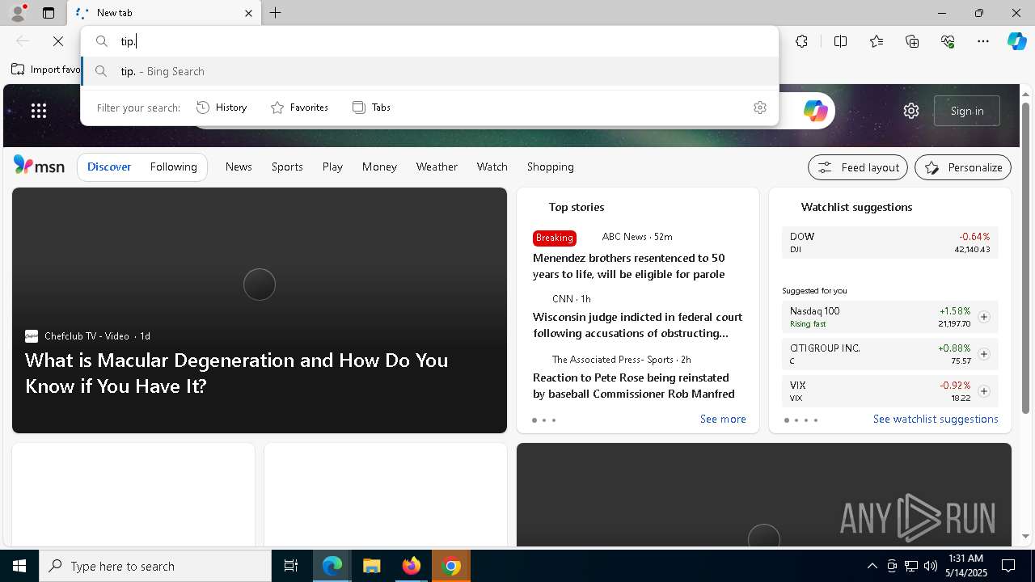Open Chrome from taskbar
This screenshot has width=1035, height=582.
coord(452,566)
